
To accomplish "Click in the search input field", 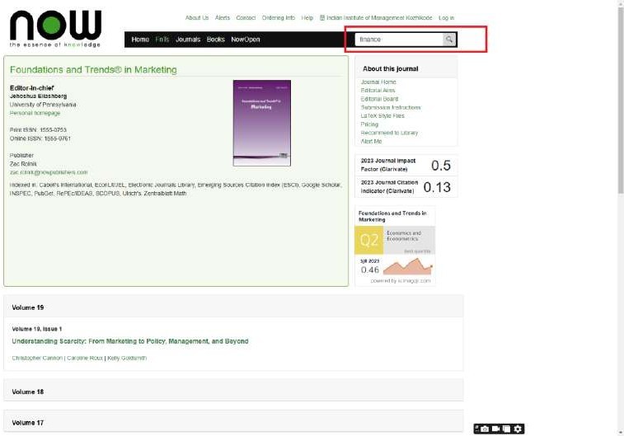I will pyautogui.click(x=399, y=40).
